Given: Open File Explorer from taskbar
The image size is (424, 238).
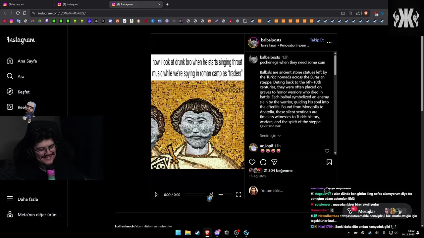Looking at the screenshot, I should click(x=188, y=233).
